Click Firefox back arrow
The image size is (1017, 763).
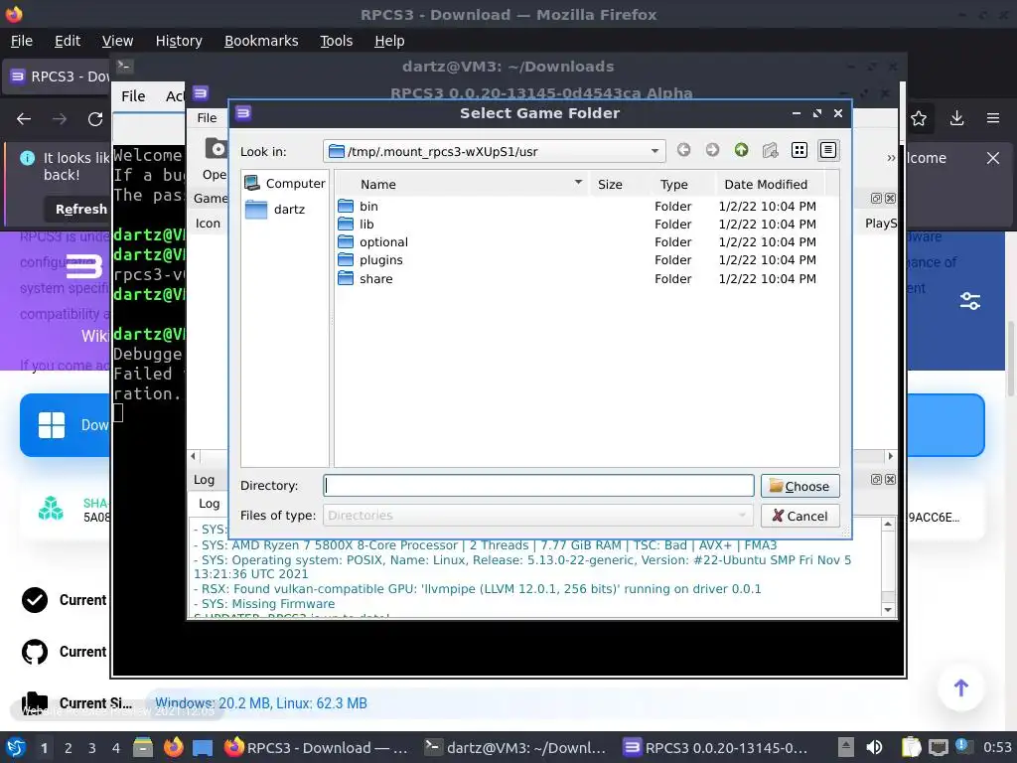click(x=24, y=119)
